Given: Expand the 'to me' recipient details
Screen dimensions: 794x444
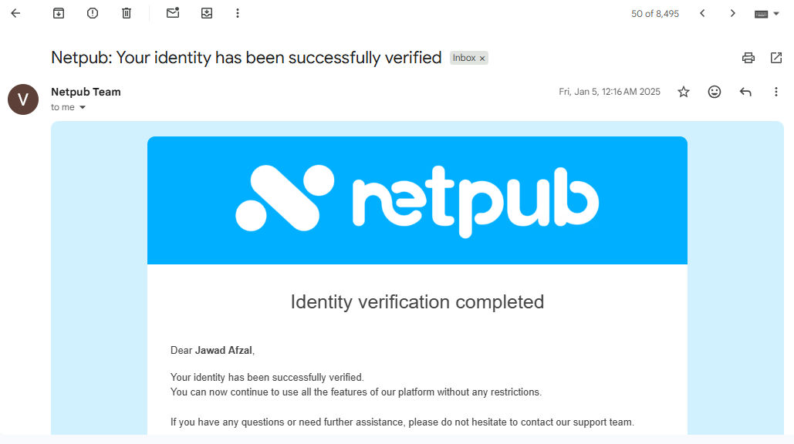Looking at the screenshot, I should pyautogui.click(x=83, y=107).
